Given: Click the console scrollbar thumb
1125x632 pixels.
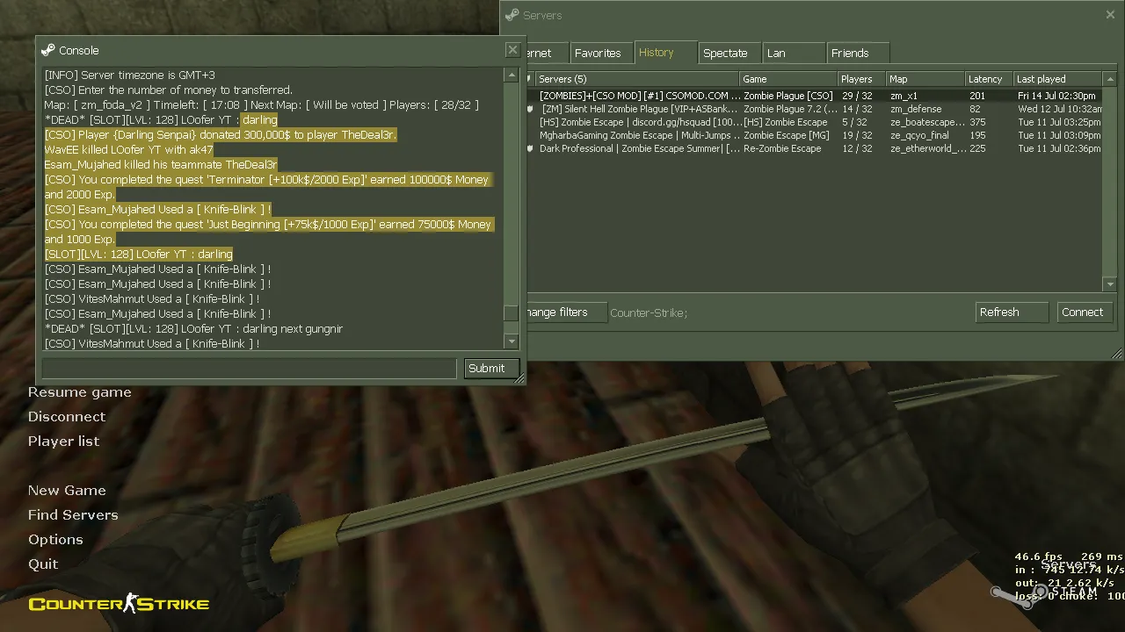Looking at the screenshot, I should [512, 312].
